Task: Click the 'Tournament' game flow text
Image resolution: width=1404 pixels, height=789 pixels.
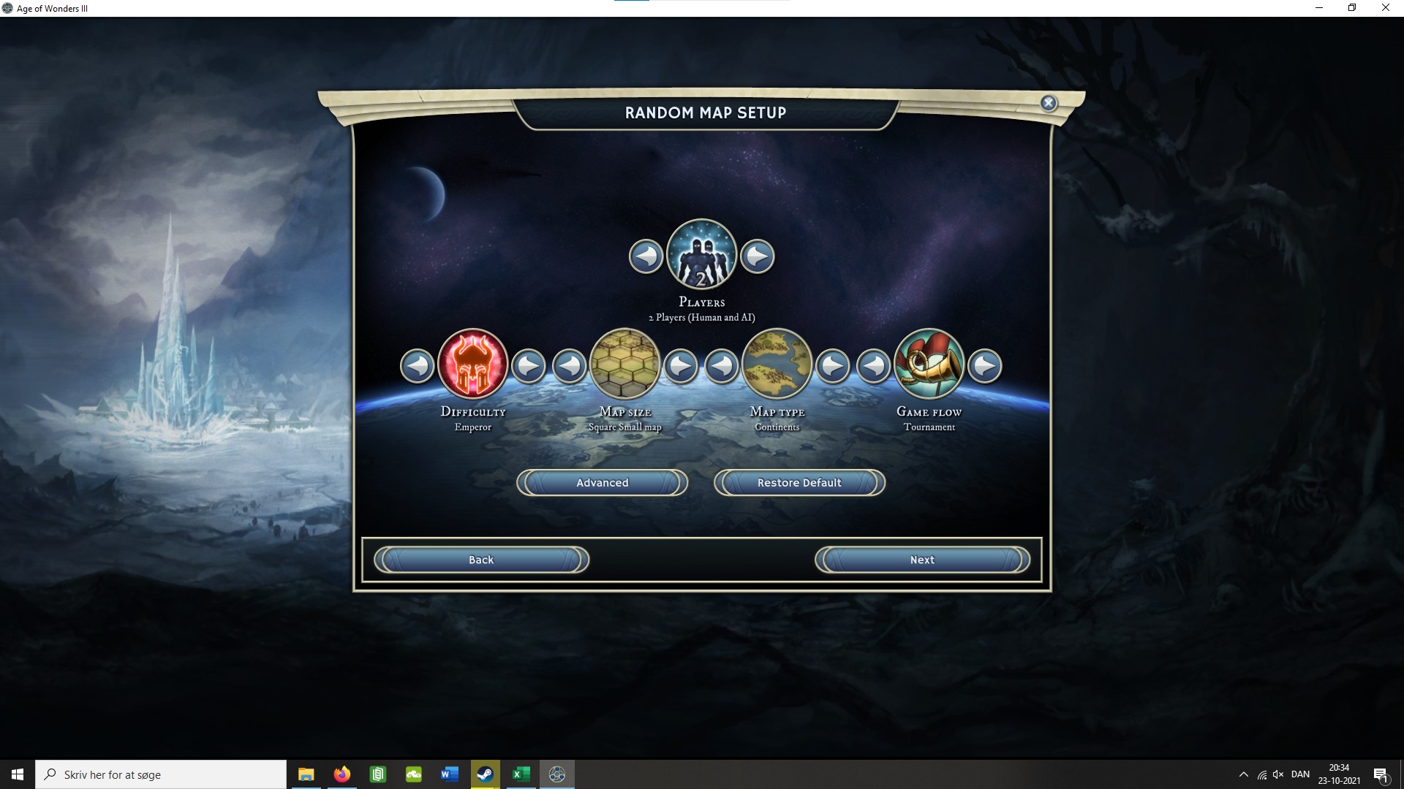Action: [x=929, y=427]
